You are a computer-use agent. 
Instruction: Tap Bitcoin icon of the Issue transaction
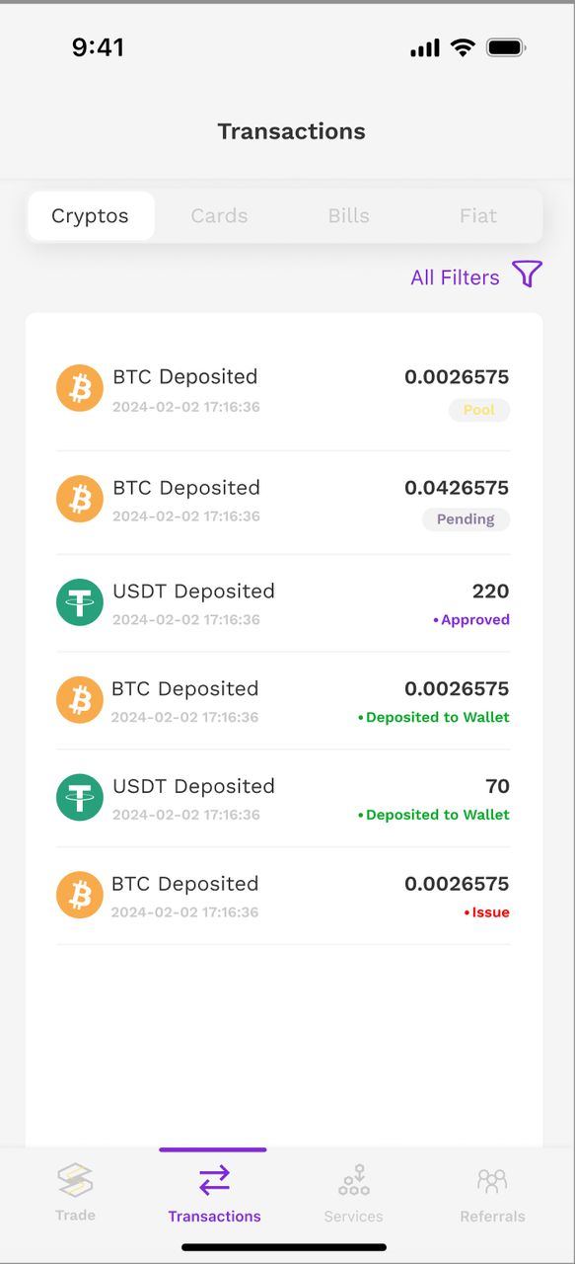(80, 895)
